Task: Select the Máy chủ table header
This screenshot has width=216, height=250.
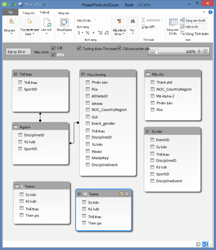Action: [x=172, y=74]
